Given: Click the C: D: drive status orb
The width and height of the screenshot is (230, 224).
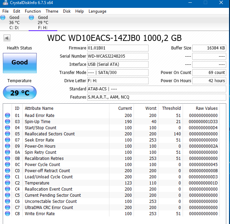Looking at the screenshot, I should (x=3, y=17).
